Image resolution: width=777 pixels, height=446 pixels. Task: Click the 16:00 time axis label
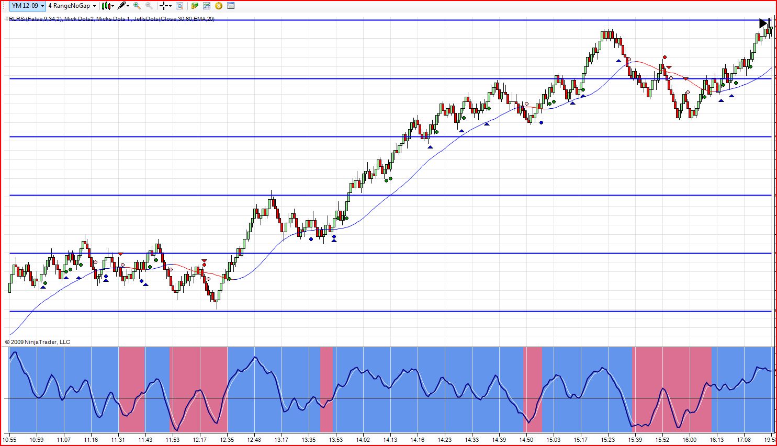(x=690, y=440)
